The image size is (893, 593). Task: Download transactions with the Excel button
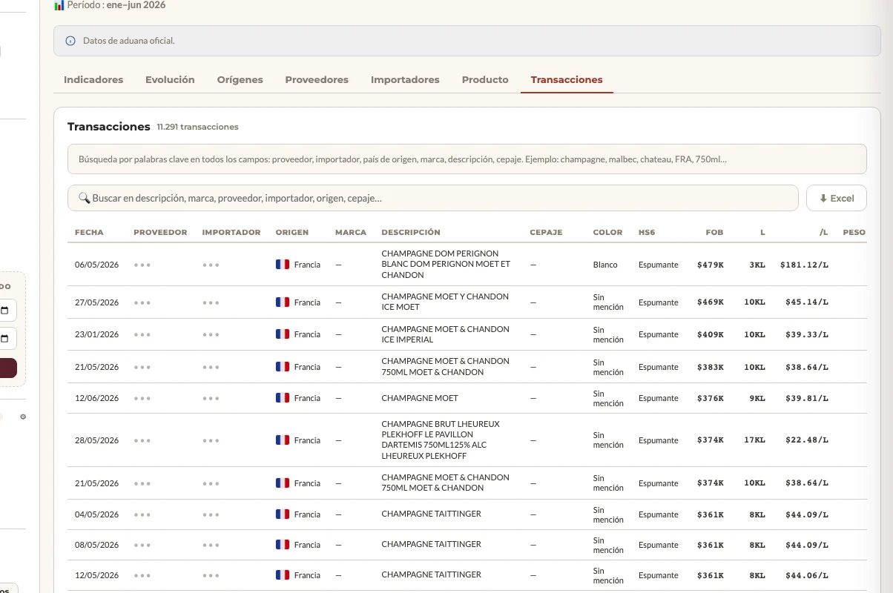(x=837, y=198)
